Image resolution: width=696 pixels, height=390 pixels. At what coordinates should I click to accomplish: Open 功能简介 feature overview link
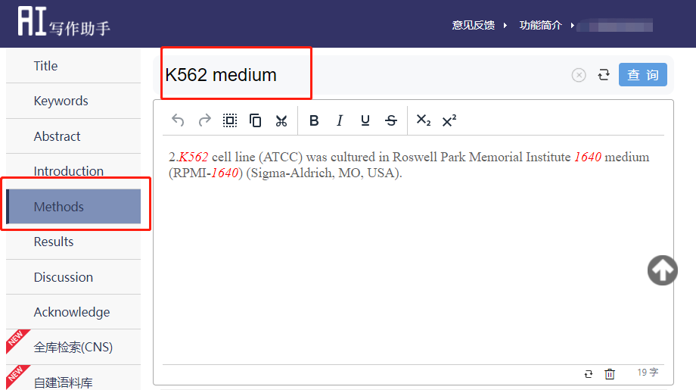click(x=541, y=25)
